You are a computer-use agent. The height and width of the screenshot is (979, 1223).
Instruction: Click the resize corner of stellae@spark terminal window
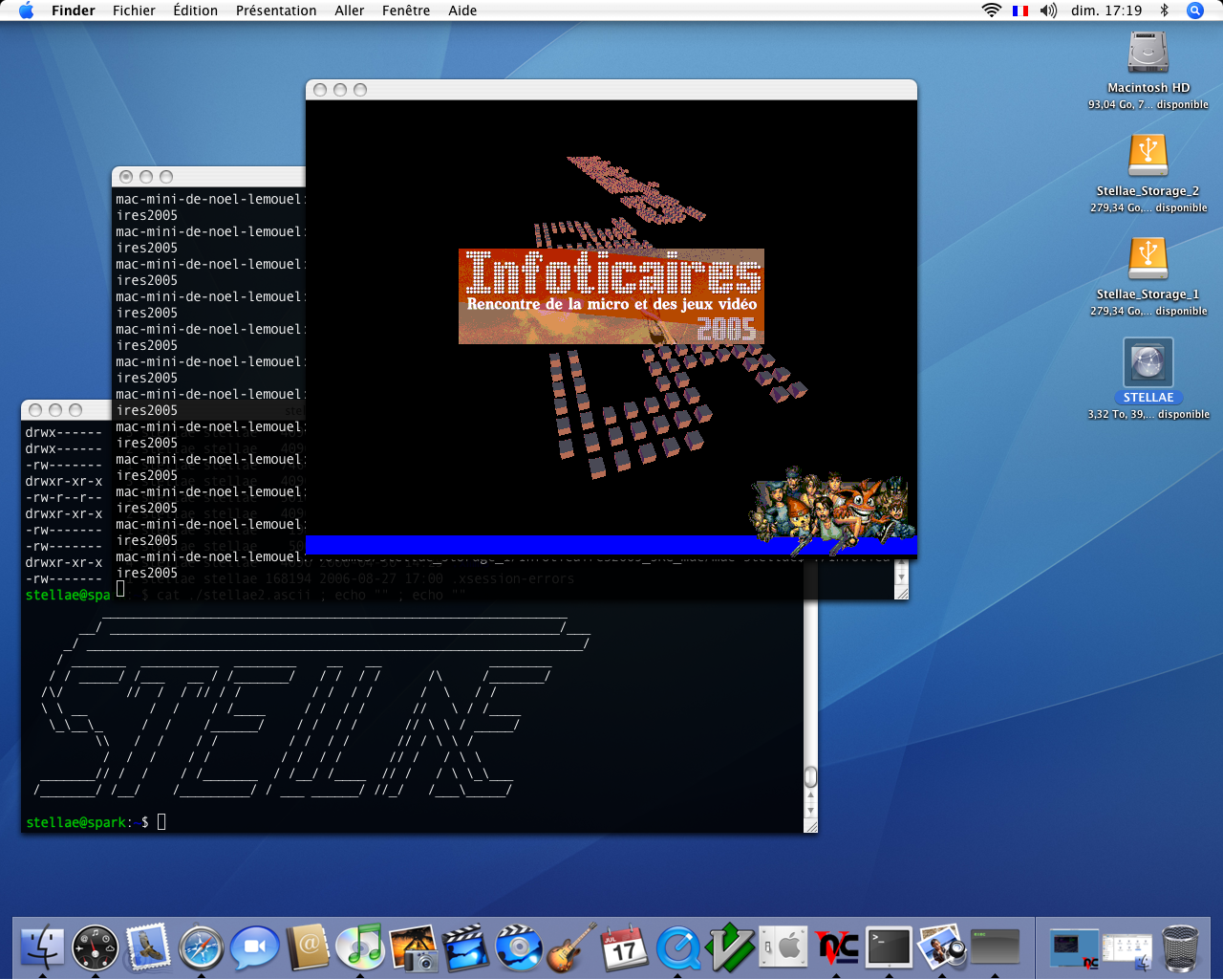(x=810, y=826)
